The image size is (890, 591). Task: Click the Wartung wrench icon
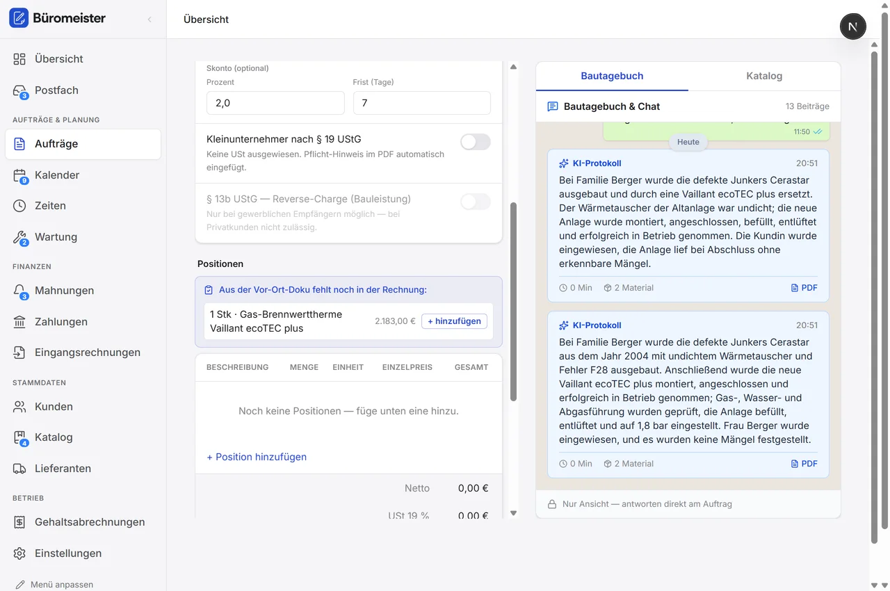19,237
